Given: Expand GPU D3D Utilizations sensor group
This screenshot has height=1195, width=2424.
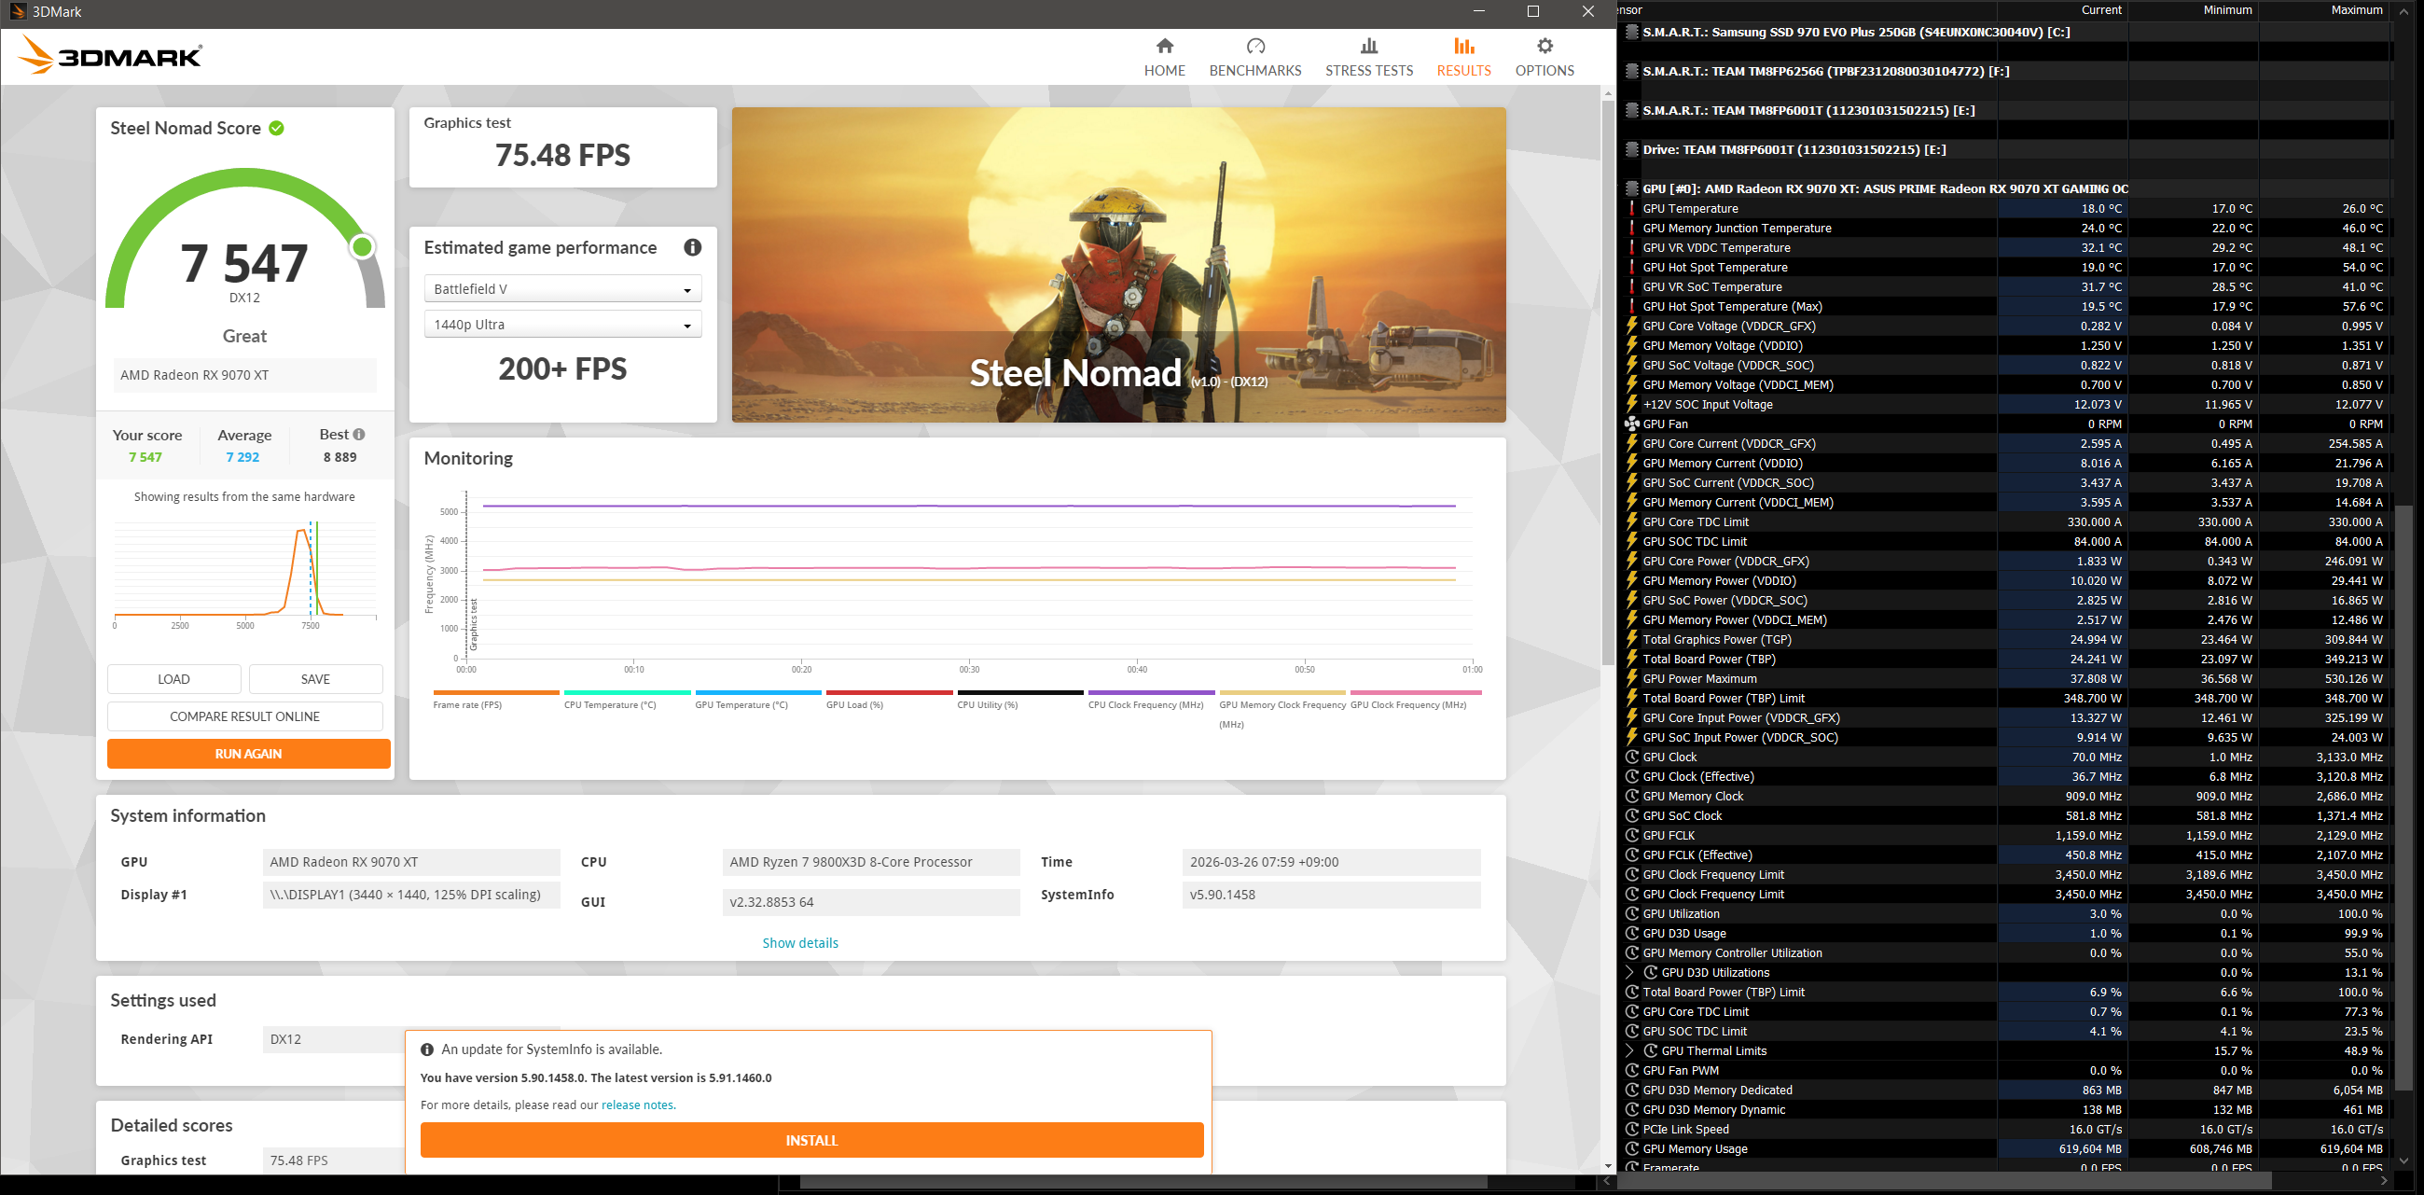Looking at the screenshot, I should click(1630, 973).
